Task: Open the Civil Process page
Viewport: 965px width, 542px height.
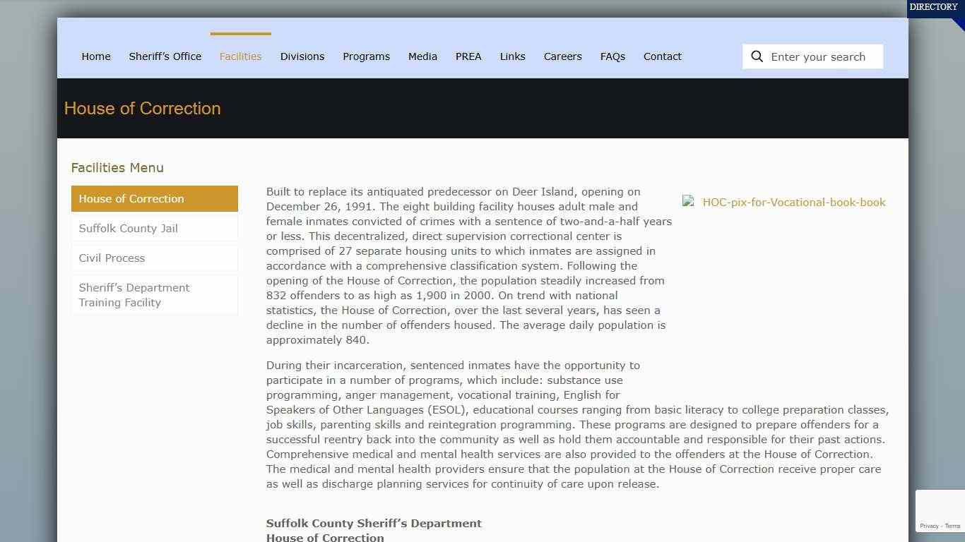Action: pyautogui.click(x=112, y=258)
